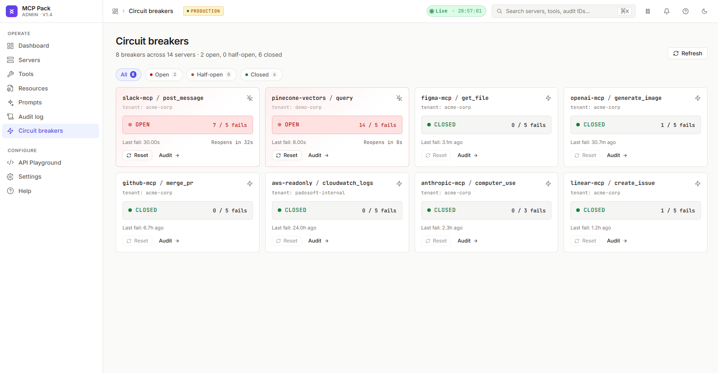The height and width of the screenshot is (373, 718).
Task: Click the Live status indicator
Action: (456, 11)
